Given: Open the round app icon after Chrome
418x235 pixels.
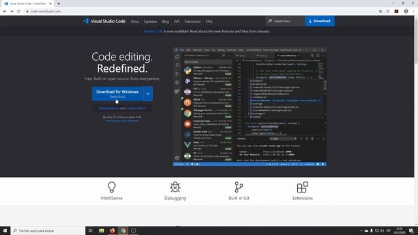Looking at the screenshot, I should point(134,230).
